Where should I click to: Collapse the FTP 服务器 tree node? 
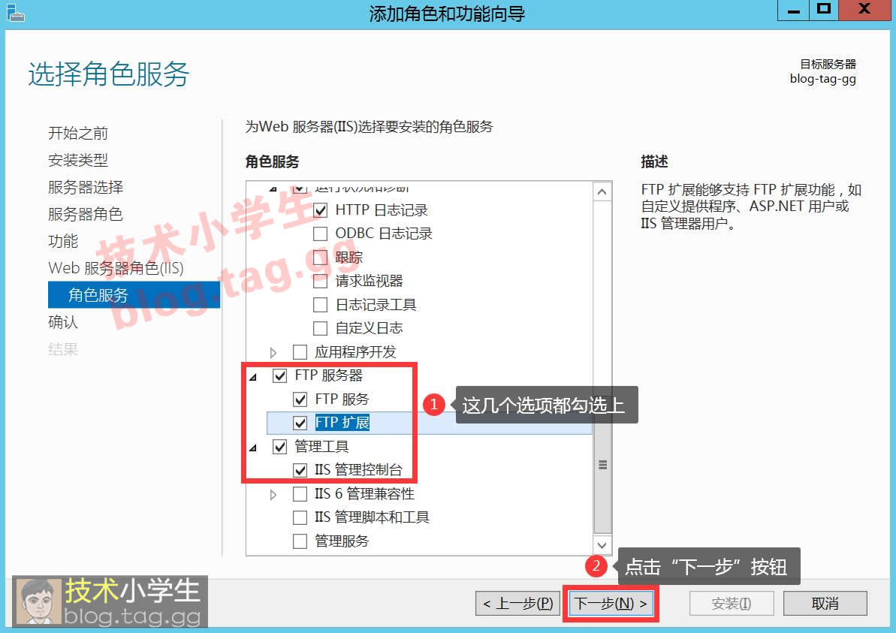click(253, 376)
